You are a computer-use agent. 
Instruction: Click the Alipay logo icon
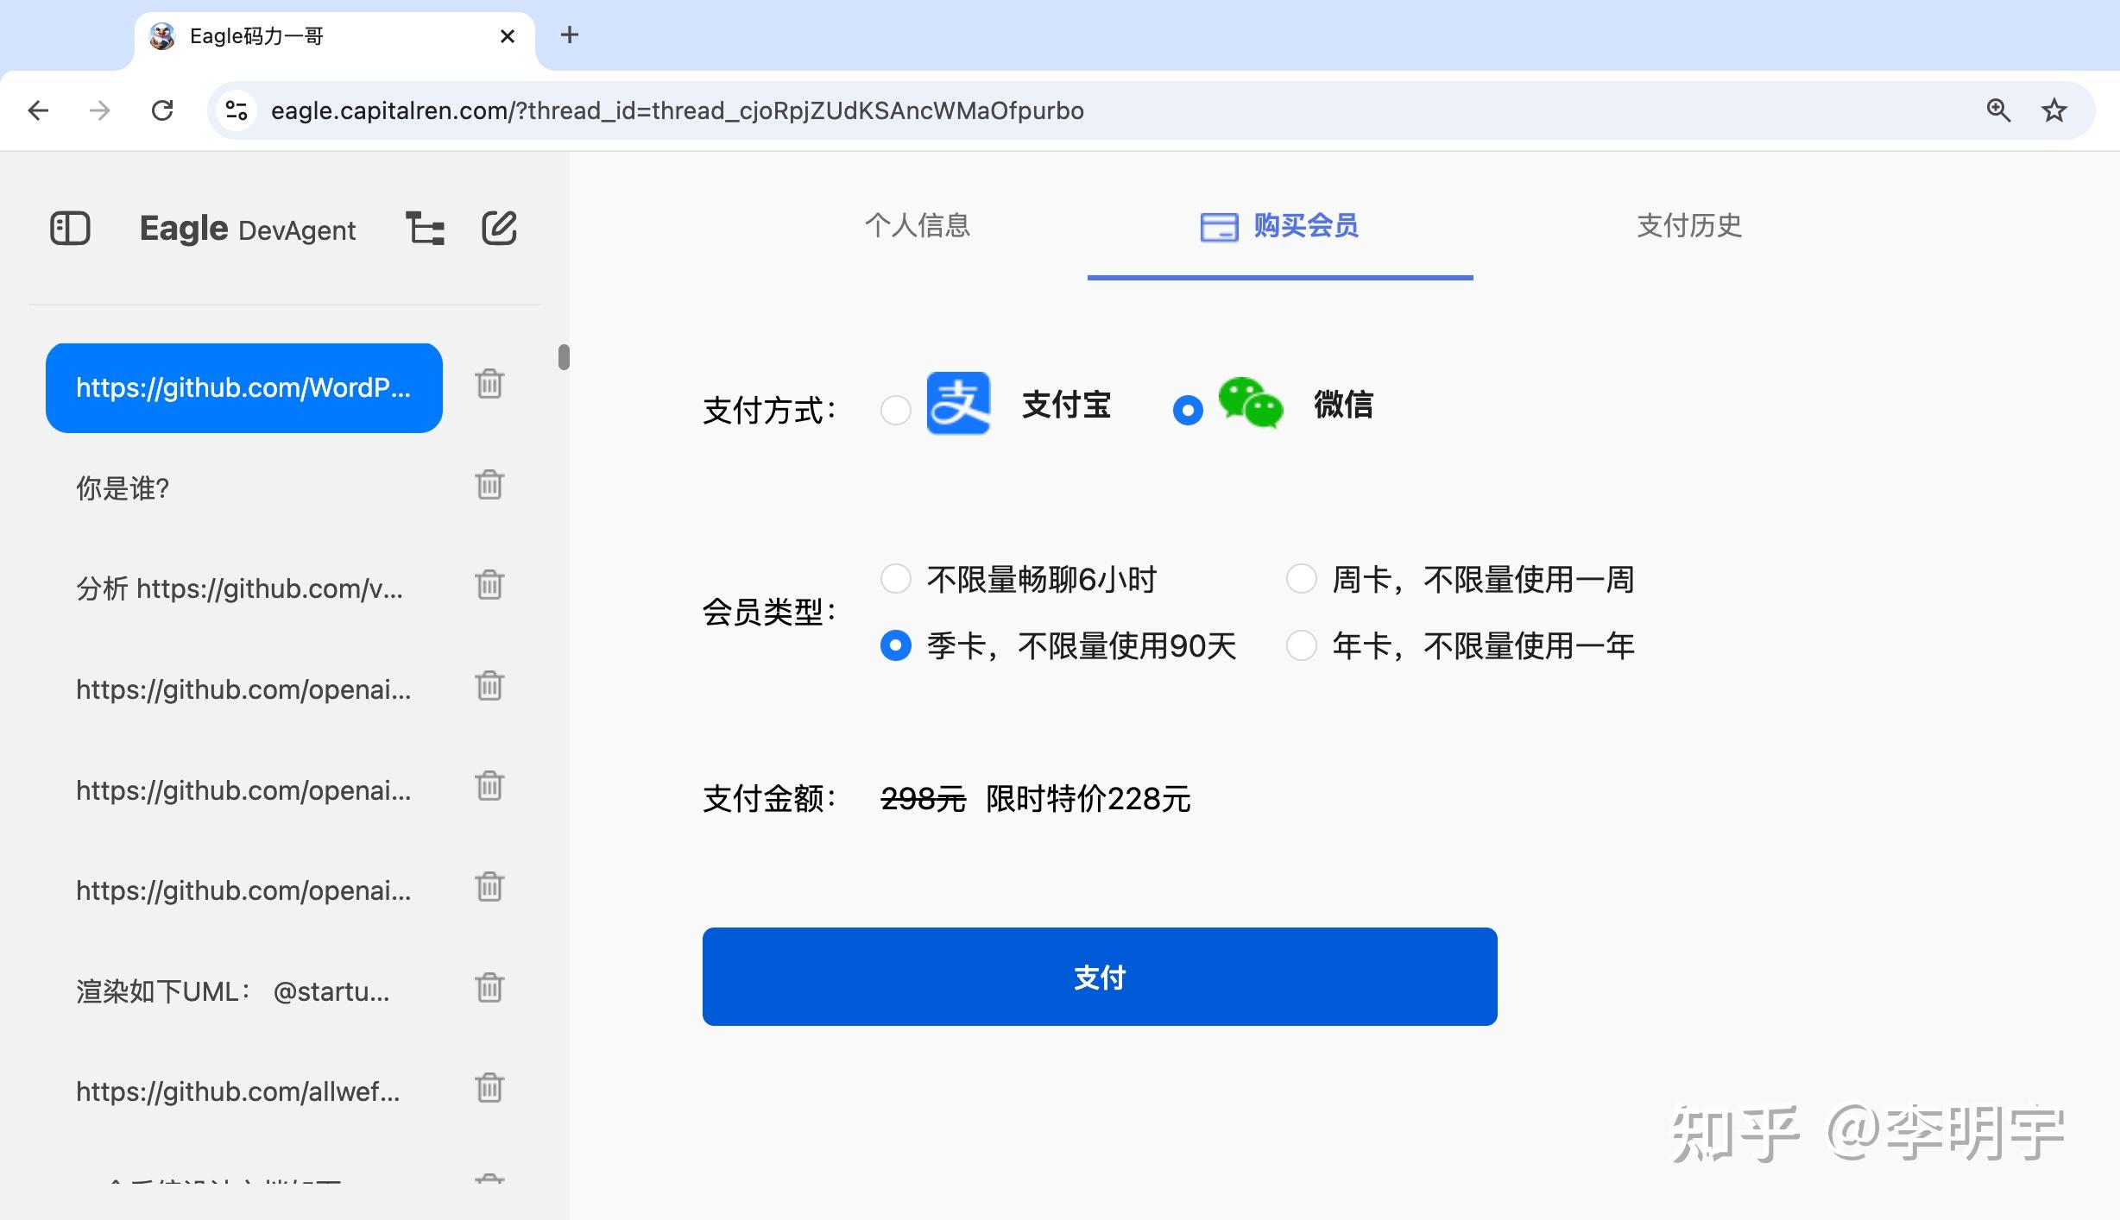click(958, 405)
